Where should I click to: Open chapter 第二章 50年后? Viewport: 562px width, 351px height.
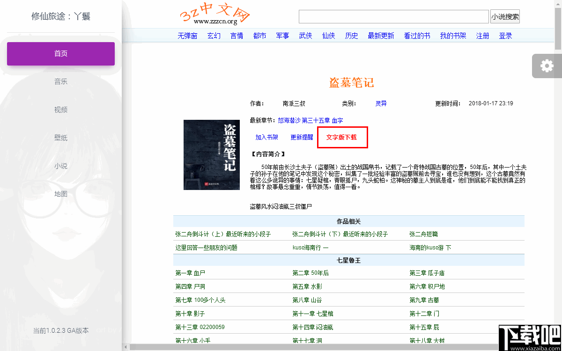click(311, 273)
